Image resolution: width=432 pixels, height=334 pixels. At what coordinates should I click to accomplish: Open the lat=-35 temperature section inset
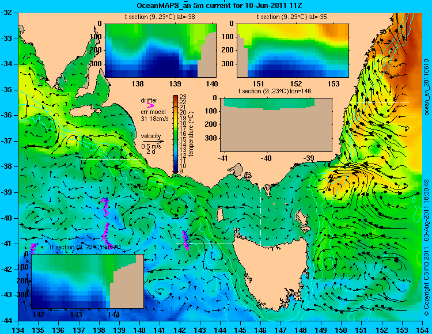[x=293, y=51]
